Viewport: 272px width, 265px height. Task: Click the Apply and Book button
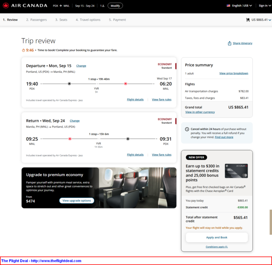coord(217,237)
